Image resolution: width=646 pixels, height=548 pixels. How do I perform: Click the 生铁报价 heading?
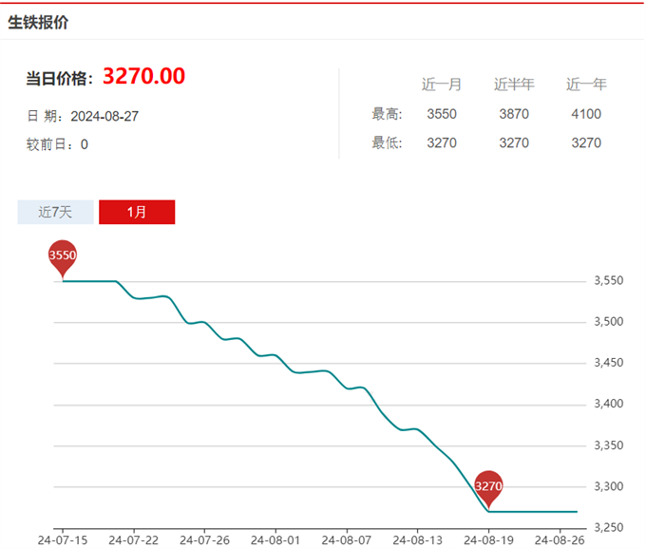click(38, 23)
